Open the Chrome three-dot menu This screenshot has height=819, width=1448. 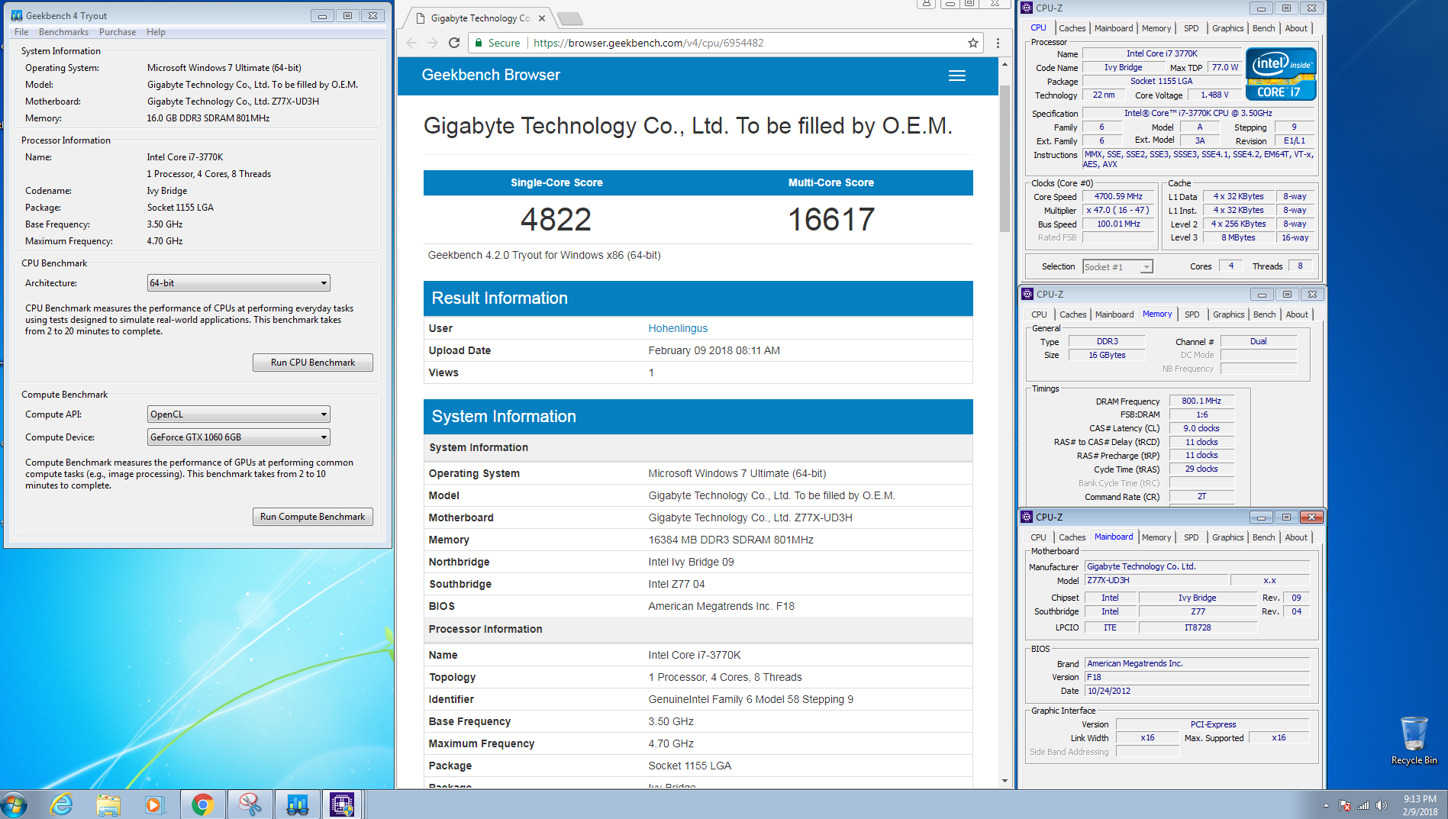click(998, 43)
